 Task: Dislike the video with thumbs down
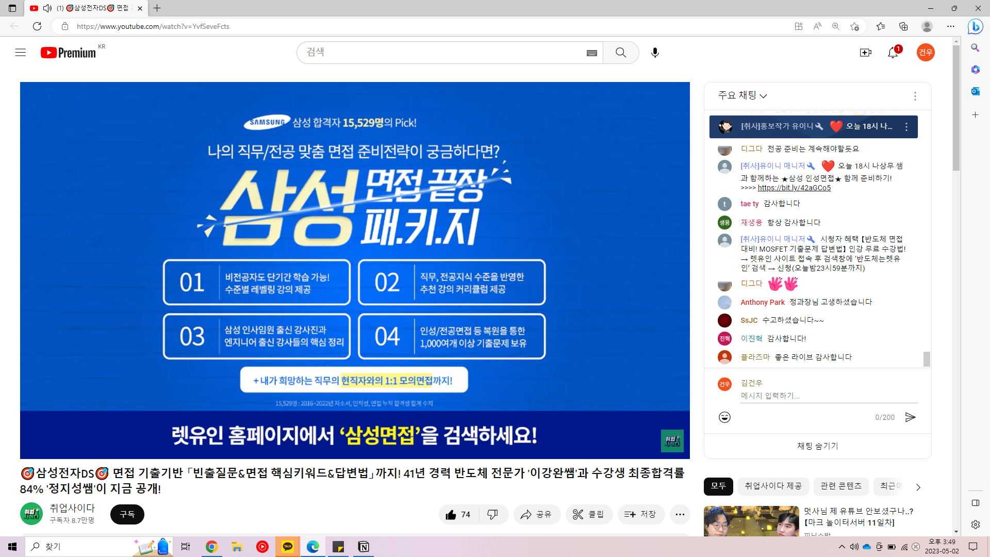click(493, 514)
